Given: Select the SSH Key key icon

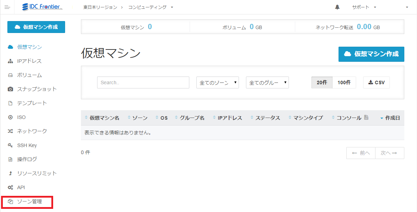Looking at the screenshot, I should pyautogui.click(x=11, y=145).
